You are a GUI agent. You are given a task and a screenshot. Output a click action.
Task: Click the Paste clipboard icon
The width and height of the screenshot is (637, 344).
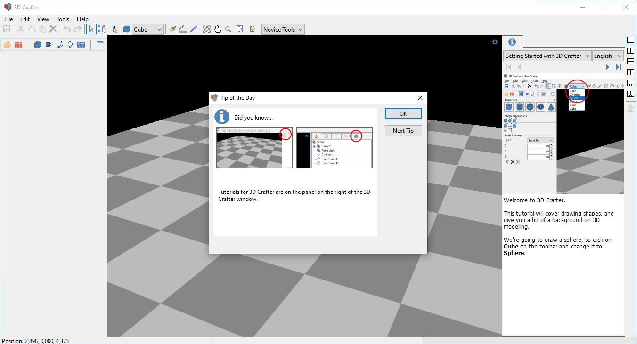pos(42,29)
